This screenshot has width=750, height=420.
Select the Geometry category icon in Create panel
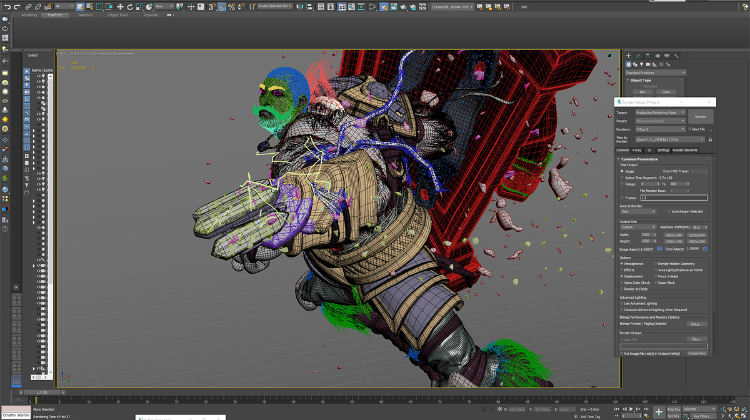pyautogui.click(x=629, y=64)
